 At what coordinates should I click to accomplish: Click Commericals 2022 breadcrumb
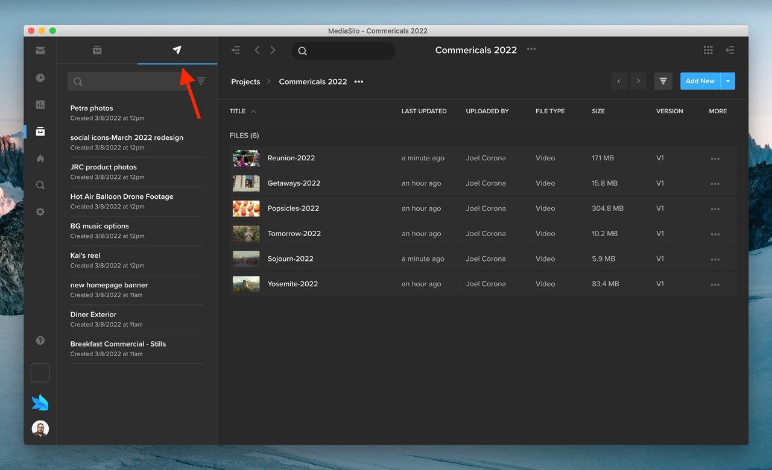[313, 81]
